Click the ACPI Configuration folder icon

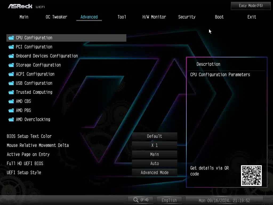tap(11, 74)
